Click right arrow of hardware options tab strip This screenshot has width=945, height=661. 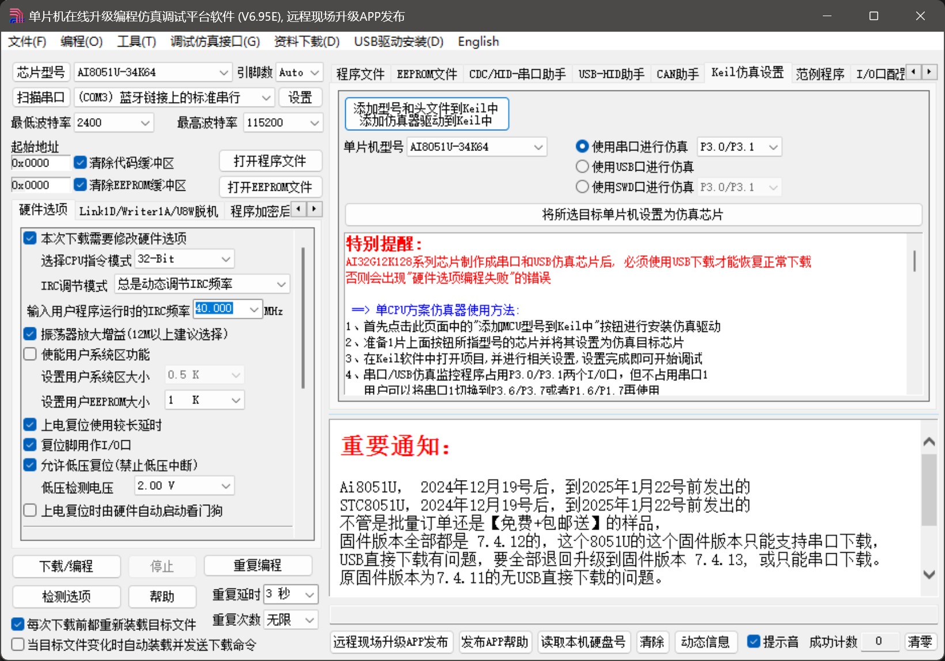pyautogui.click(x=314, y=209)
